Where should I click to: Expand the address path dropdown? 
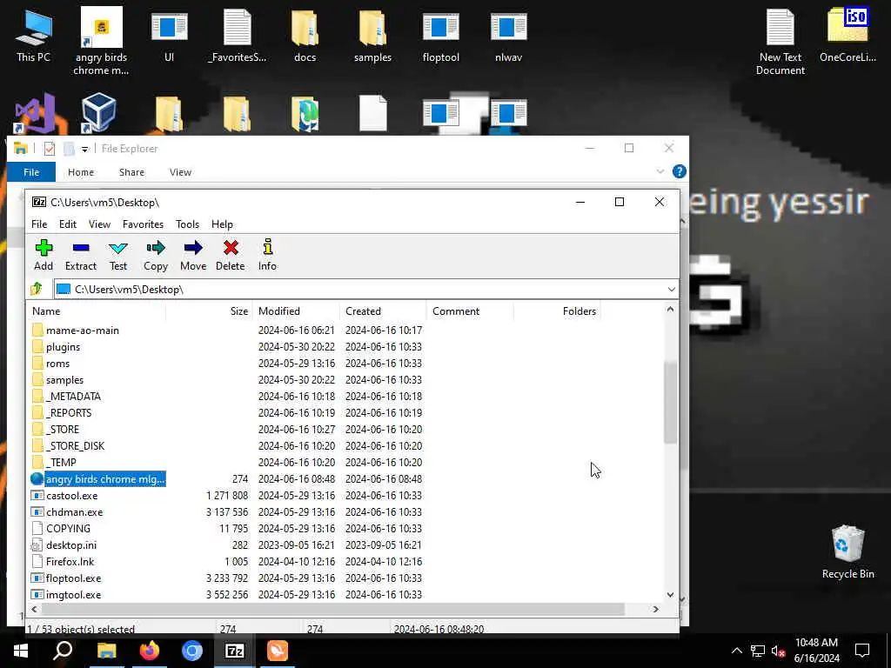point(671,290)
